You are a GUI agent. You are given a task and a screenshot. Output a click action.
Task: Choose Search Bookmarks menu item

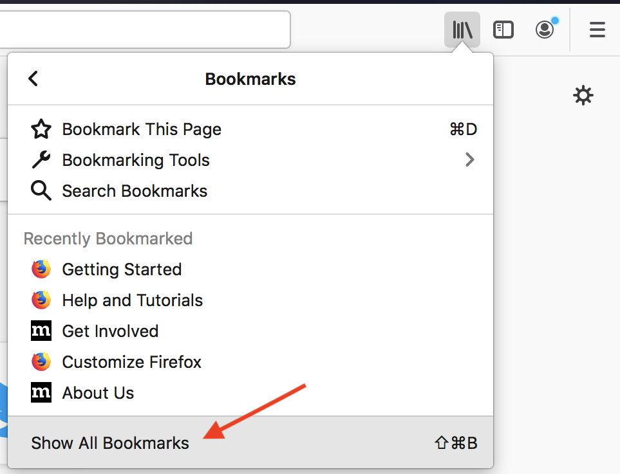[250, 191]
